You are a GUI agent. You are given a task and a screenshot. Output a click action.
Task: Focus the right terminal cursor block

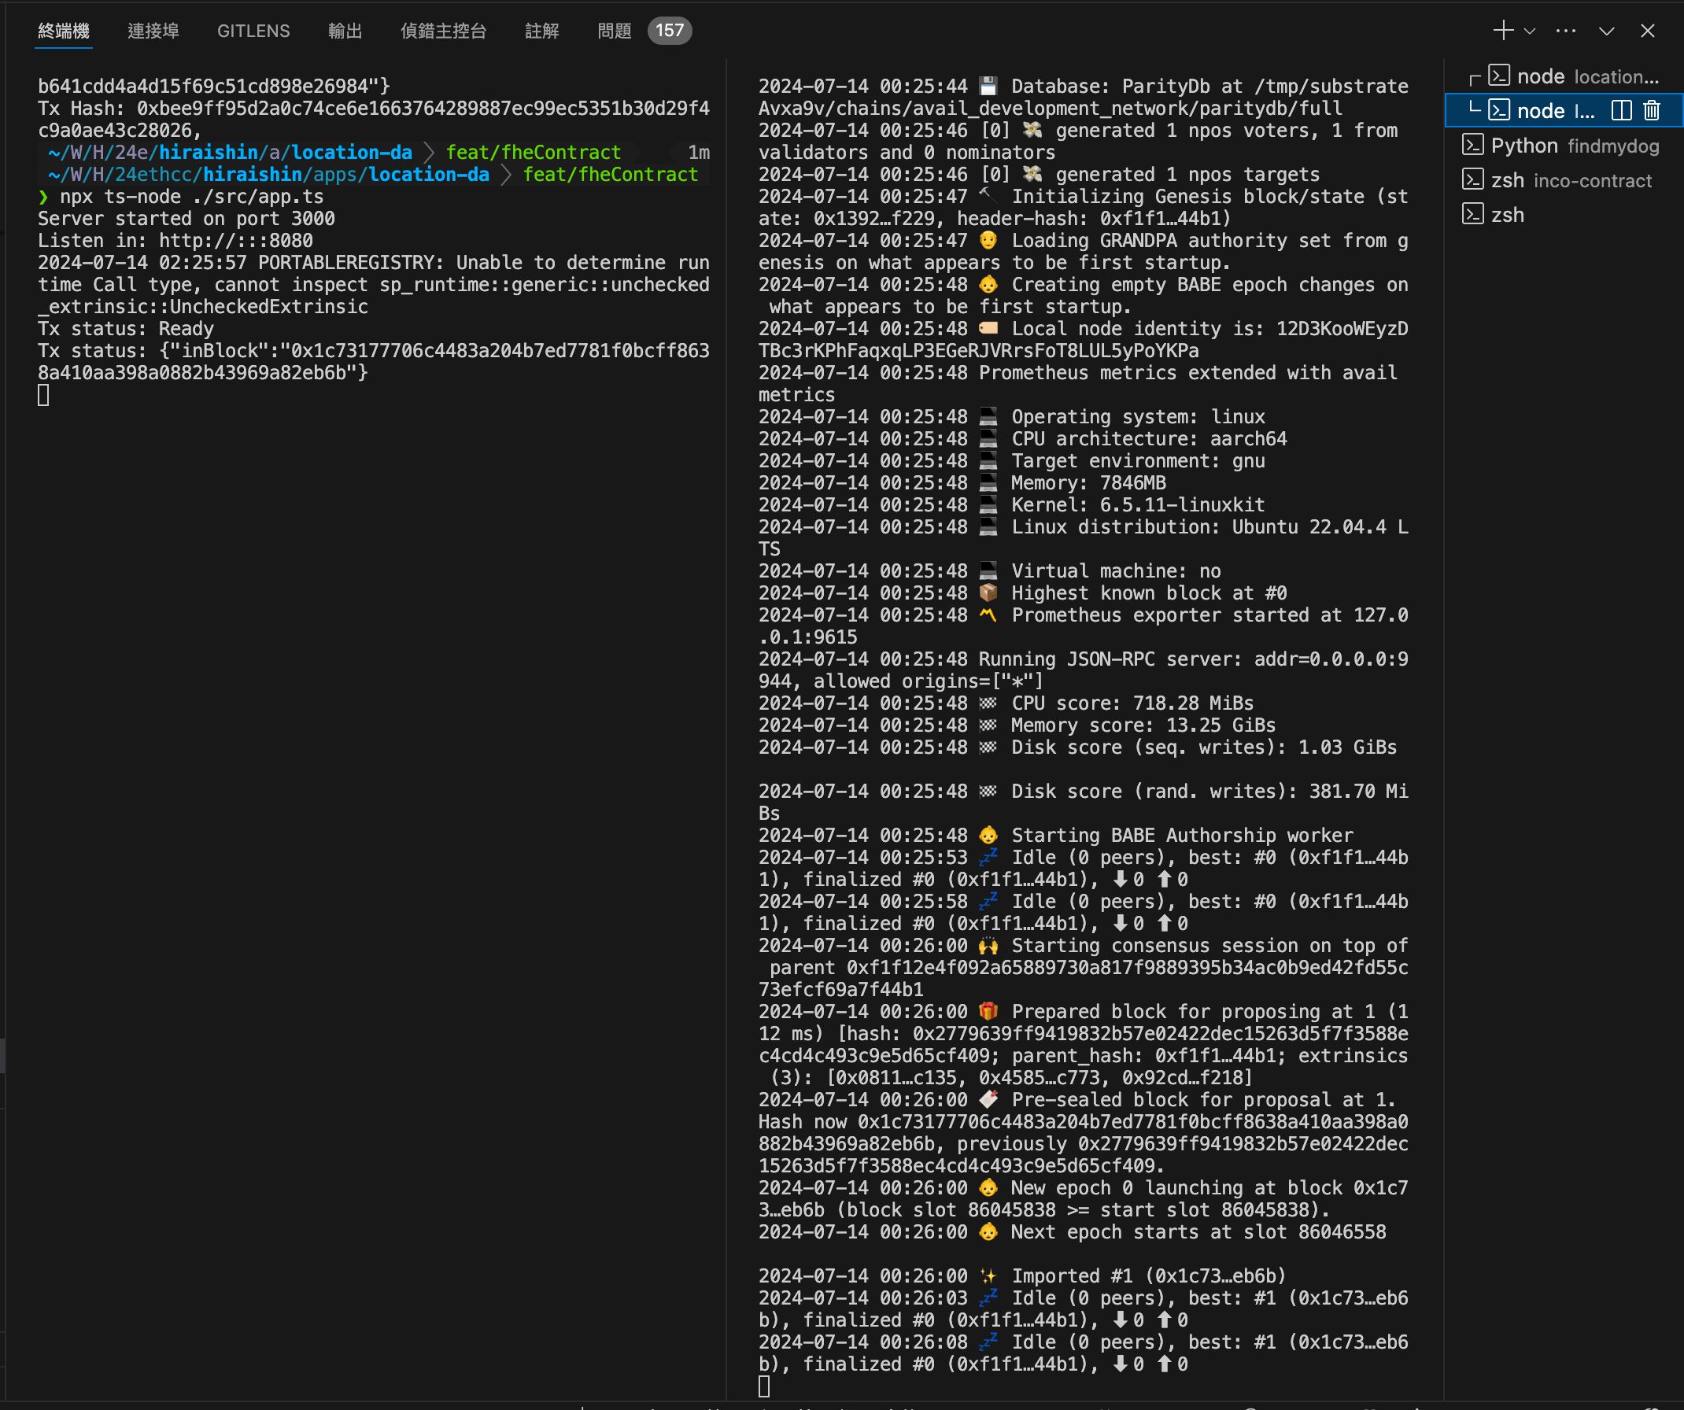764,1386
